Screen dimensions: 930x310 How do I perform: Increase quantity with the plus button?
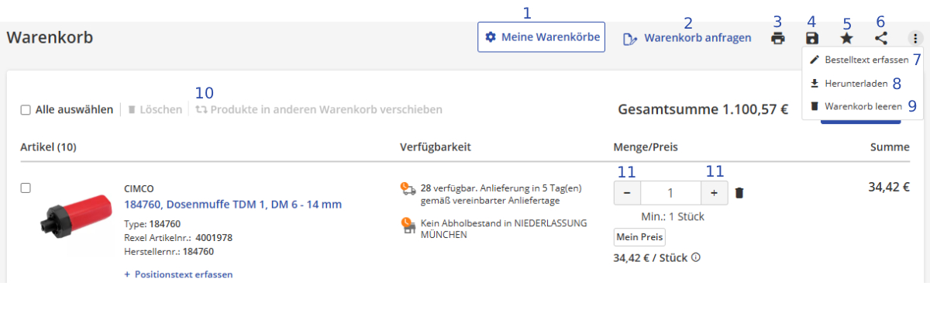[x=714, y=193]
